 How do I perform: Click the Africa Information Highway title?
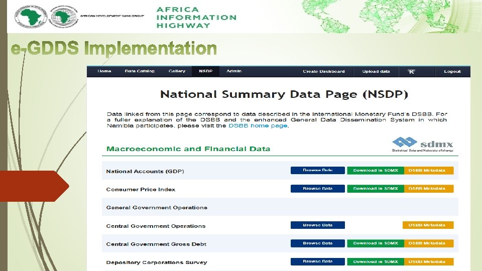(196, 18)
